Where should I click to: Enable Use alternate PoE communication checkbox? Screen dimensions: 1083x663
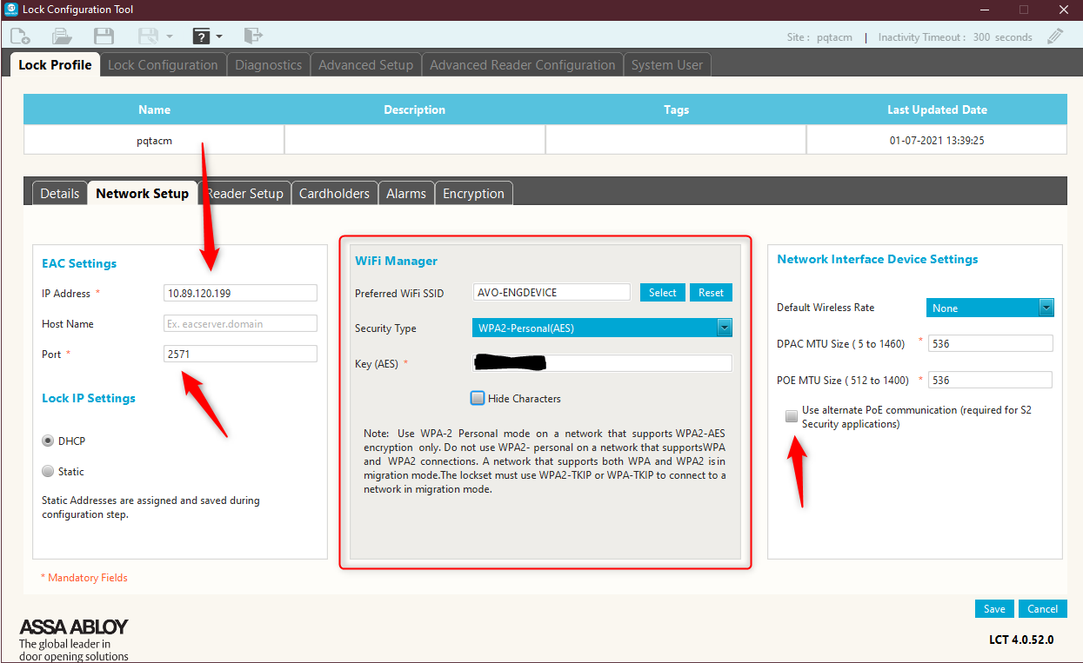(x=792, y=416)
